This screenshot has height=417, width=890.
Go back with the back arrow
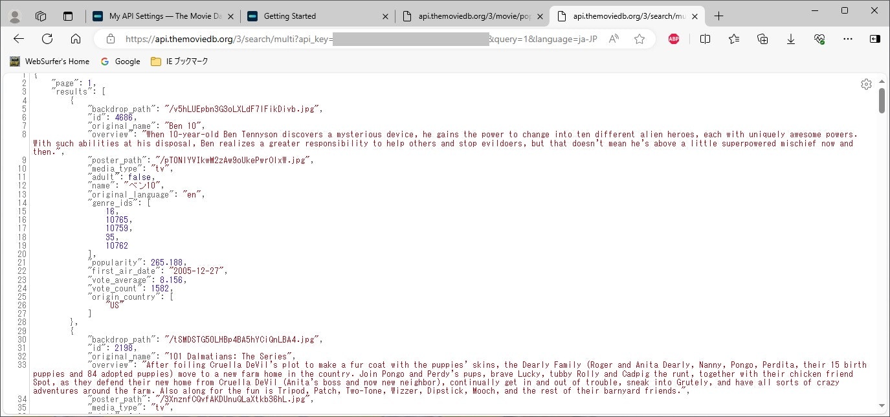click(x=19, y=39)
